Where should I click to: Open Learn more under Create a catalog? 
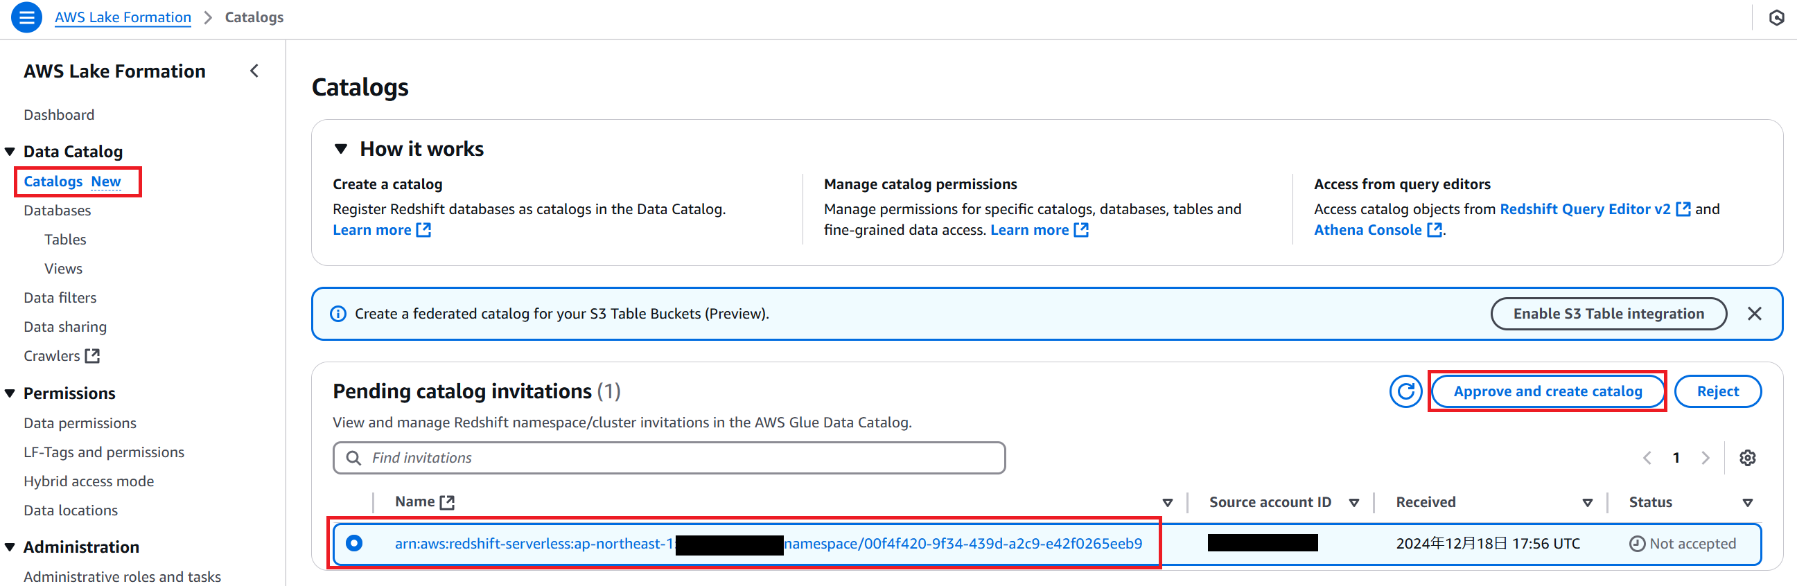pyautogui.click(x=382, y=230)
